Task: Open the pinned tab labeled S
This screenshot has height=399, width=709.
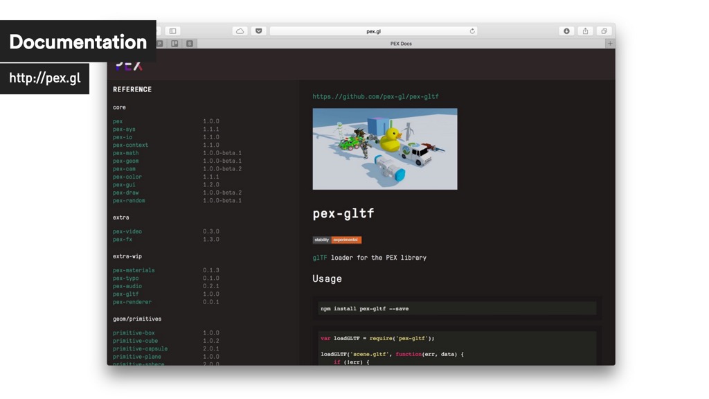Action: pyautogui.click(x=190, y=44)
